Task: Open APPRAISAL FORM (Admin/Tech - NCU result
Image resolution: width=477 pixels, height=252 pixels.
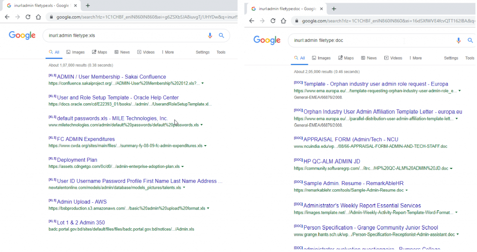Action: pyautogui.click(x=351, y=139)
